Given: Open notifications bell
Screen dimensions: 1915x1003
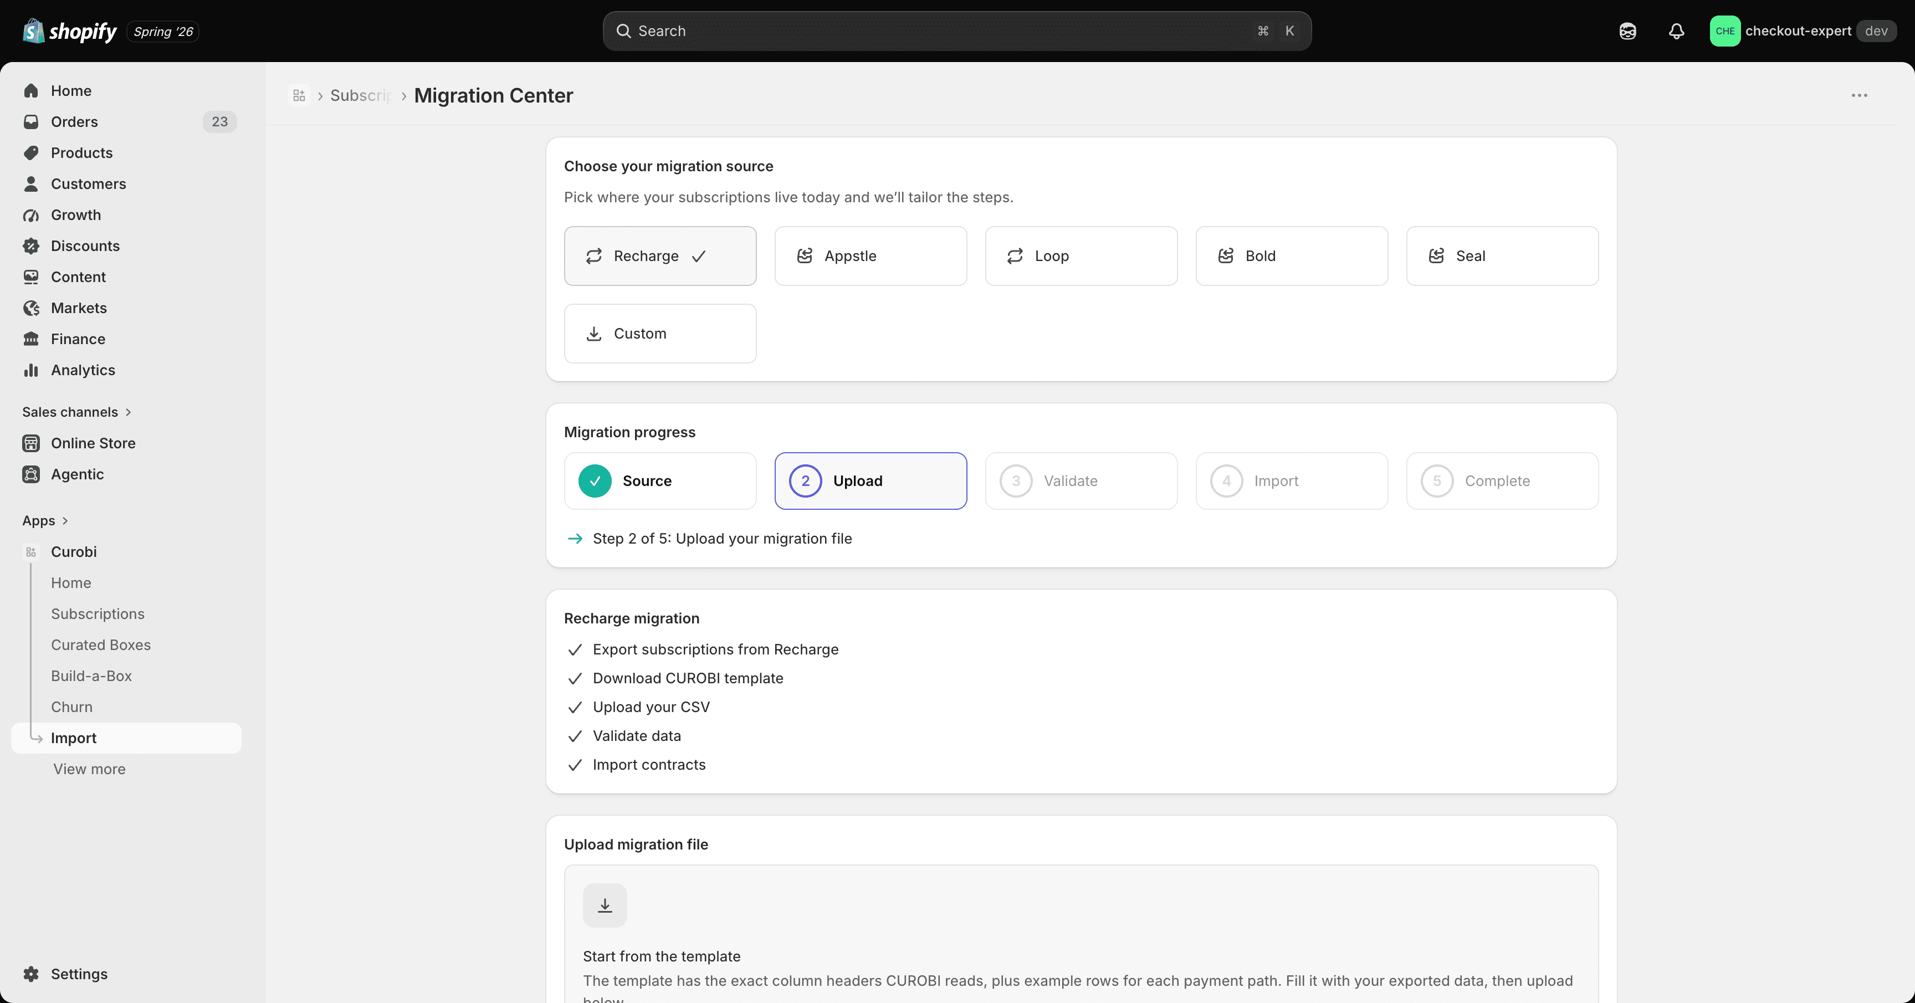Looking at the screenshot, I should click(x=1676, y=31).
